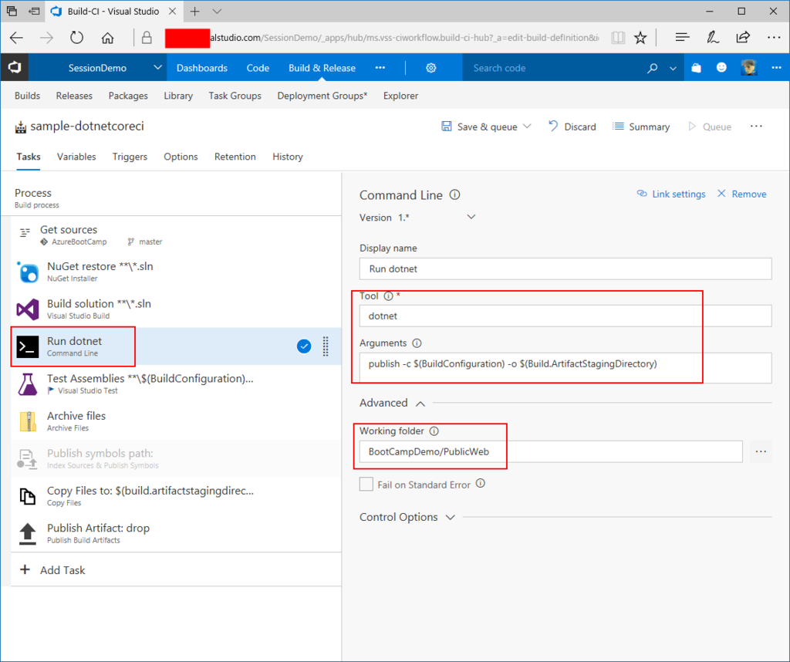Click the browser refresh icon
790x662 pixels.
76,37
